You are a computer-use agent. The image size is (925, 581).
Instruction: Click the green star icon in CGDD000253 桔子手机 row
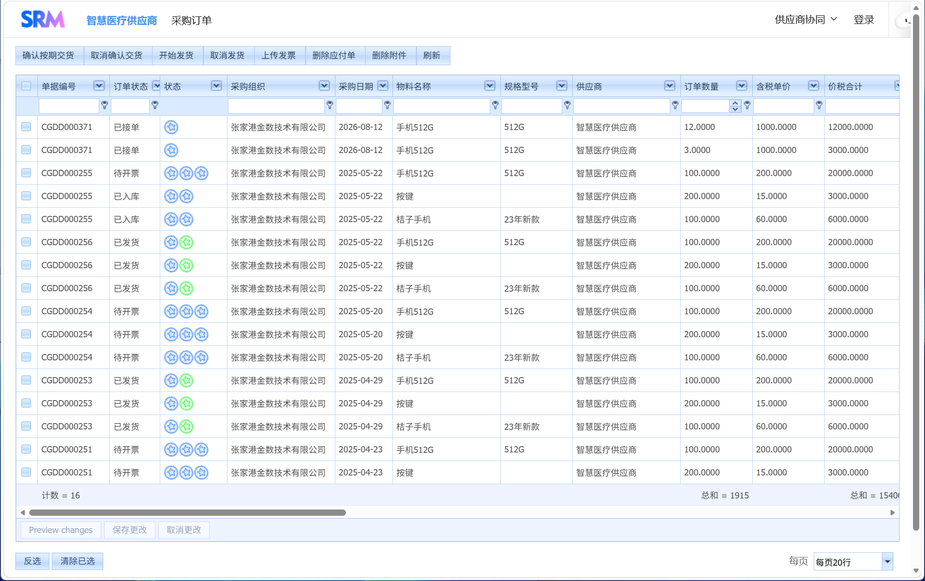tap(187, 427)
